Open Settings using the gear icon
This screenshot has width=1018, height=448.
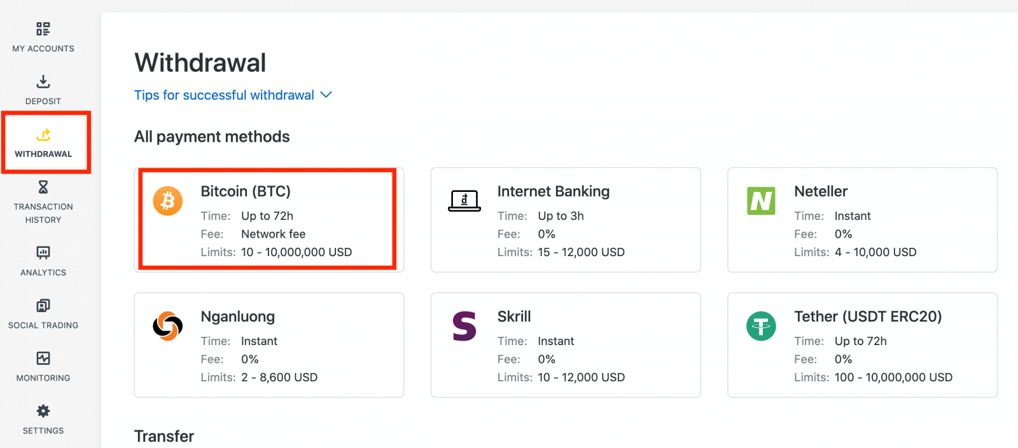[x=43, y=410]
